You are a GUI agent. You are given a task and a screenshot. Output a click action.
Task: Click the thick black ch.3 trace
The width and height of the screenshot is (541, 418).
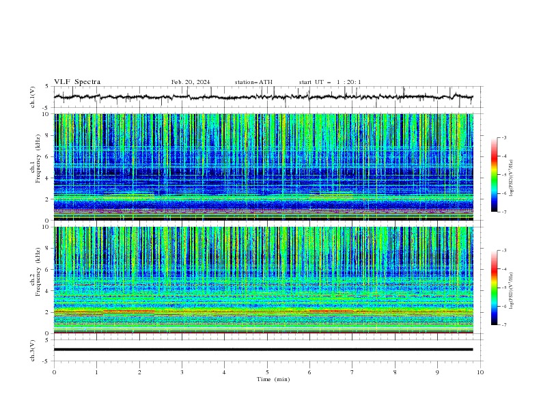263,350
